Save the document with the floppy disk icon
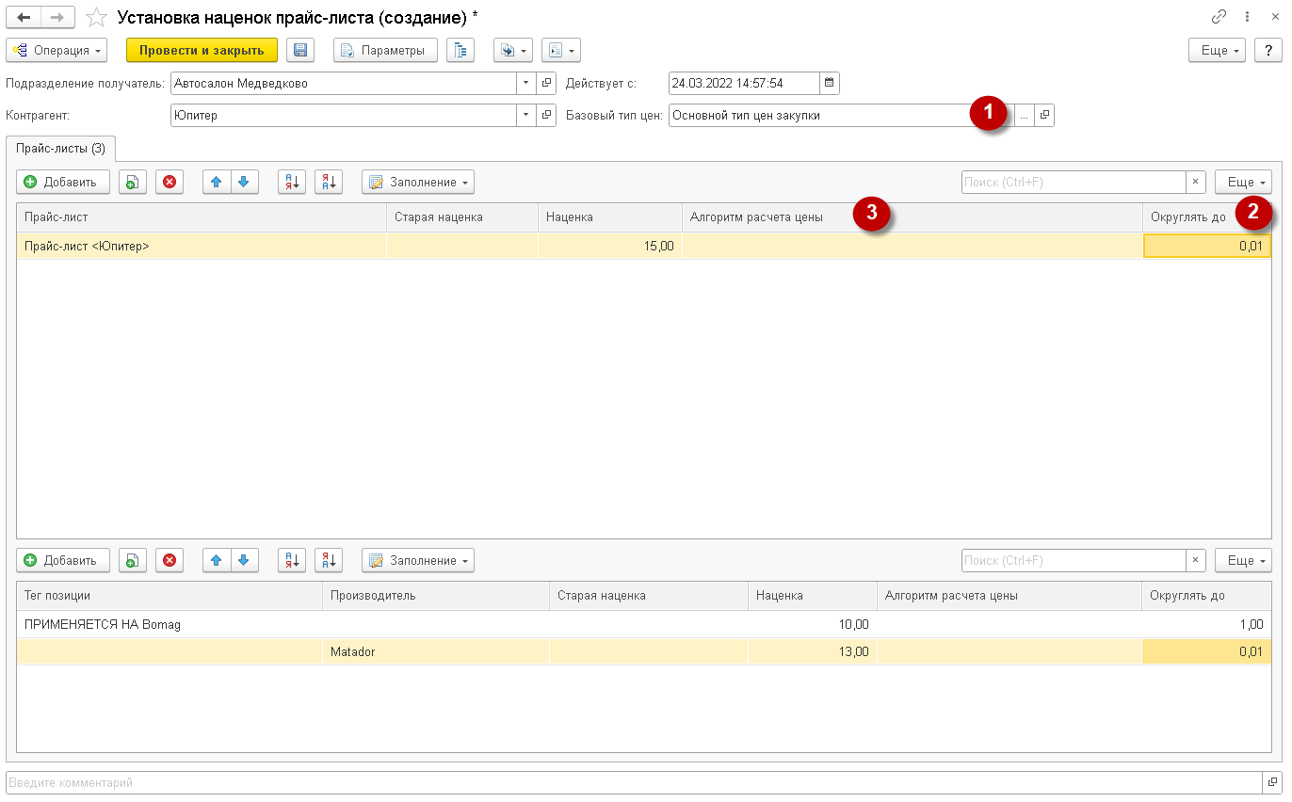 (299, 51)
